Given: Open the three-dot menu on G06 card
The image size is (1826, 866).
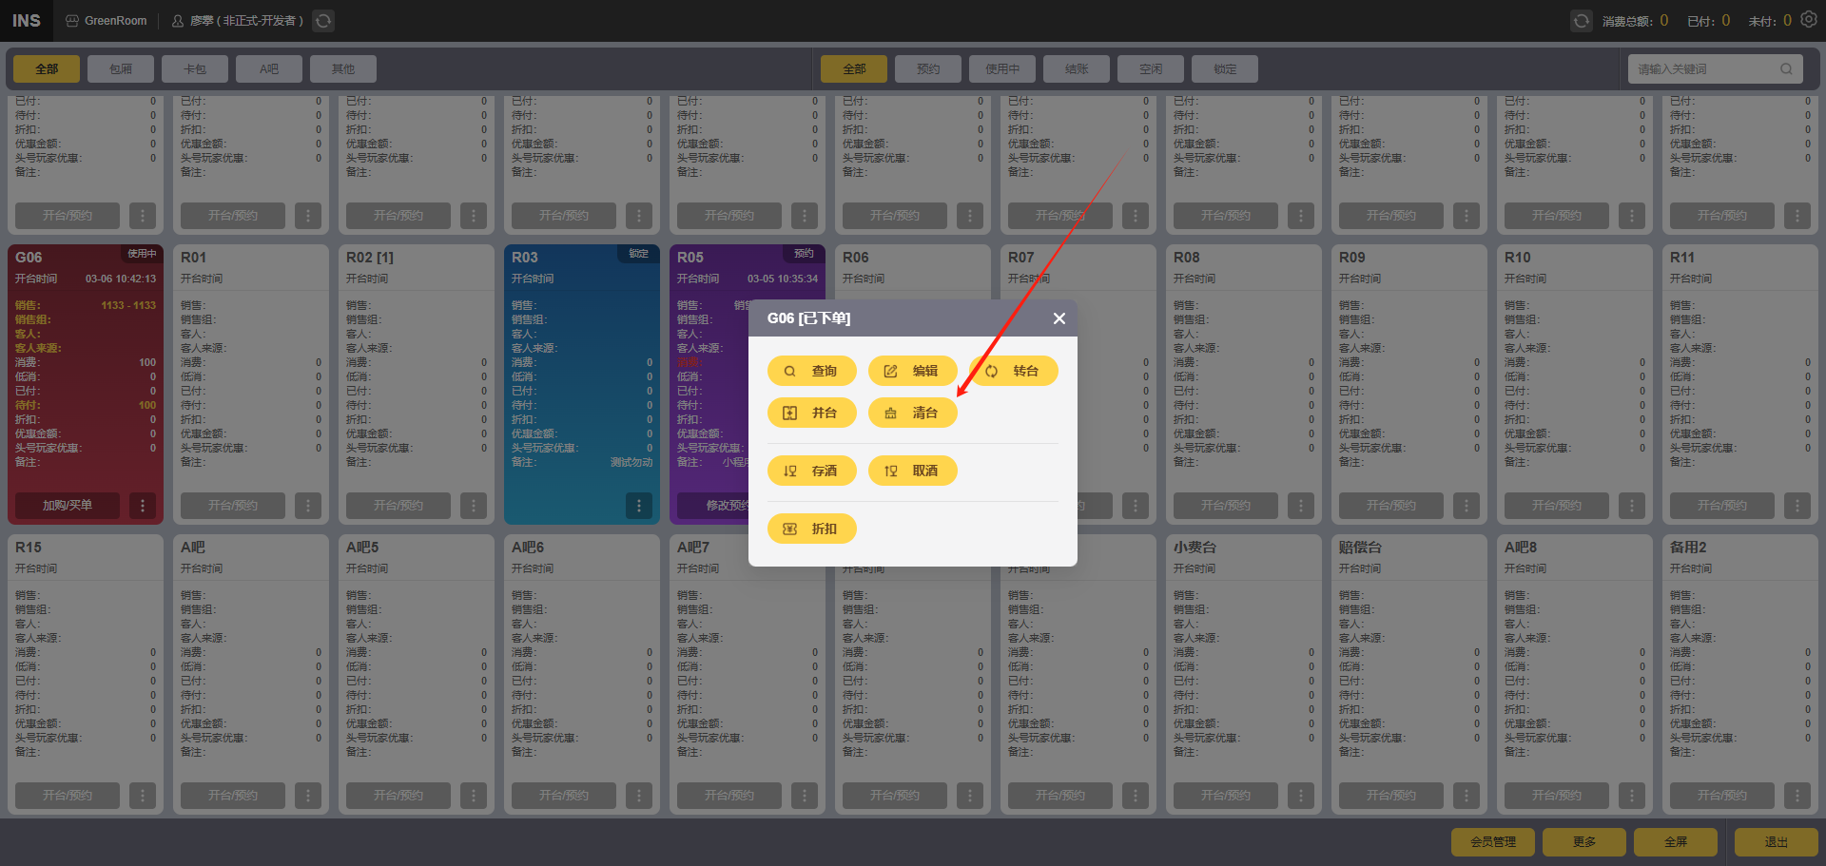Looking at the screenshot, I should (143, 506).
